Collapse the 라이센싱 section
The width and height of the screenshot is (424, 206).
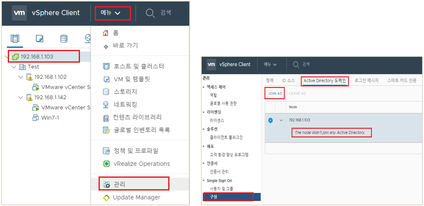click(x=203, y=112)
